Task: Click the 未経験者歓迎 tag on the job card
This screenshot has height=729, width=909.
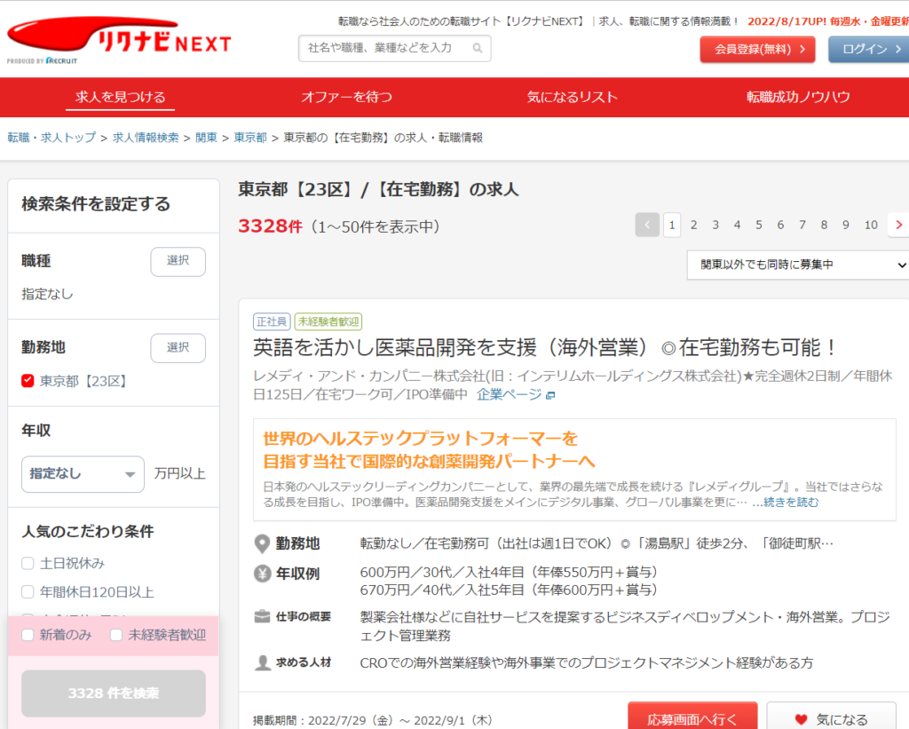Action: 328,321
